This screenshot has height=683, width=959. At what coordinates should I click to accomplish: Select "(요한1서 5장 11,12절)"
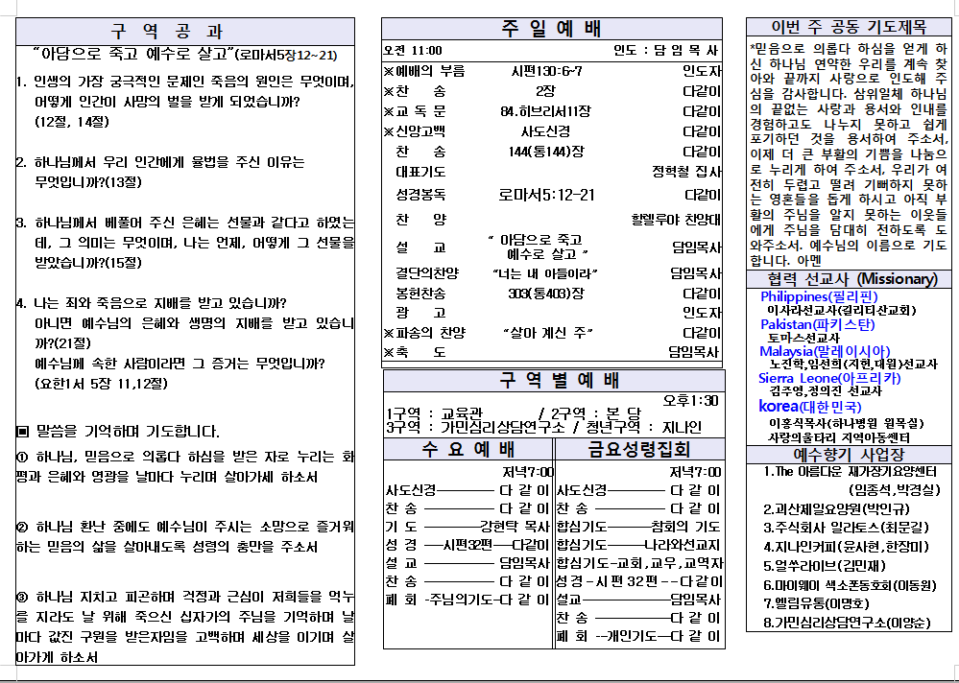pyautogui.click(x=102, y=384)
